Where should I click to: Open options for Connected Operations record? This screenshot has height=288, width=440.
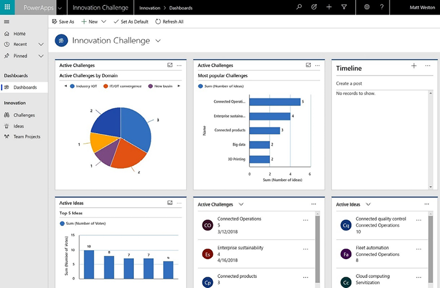point(306,220)
